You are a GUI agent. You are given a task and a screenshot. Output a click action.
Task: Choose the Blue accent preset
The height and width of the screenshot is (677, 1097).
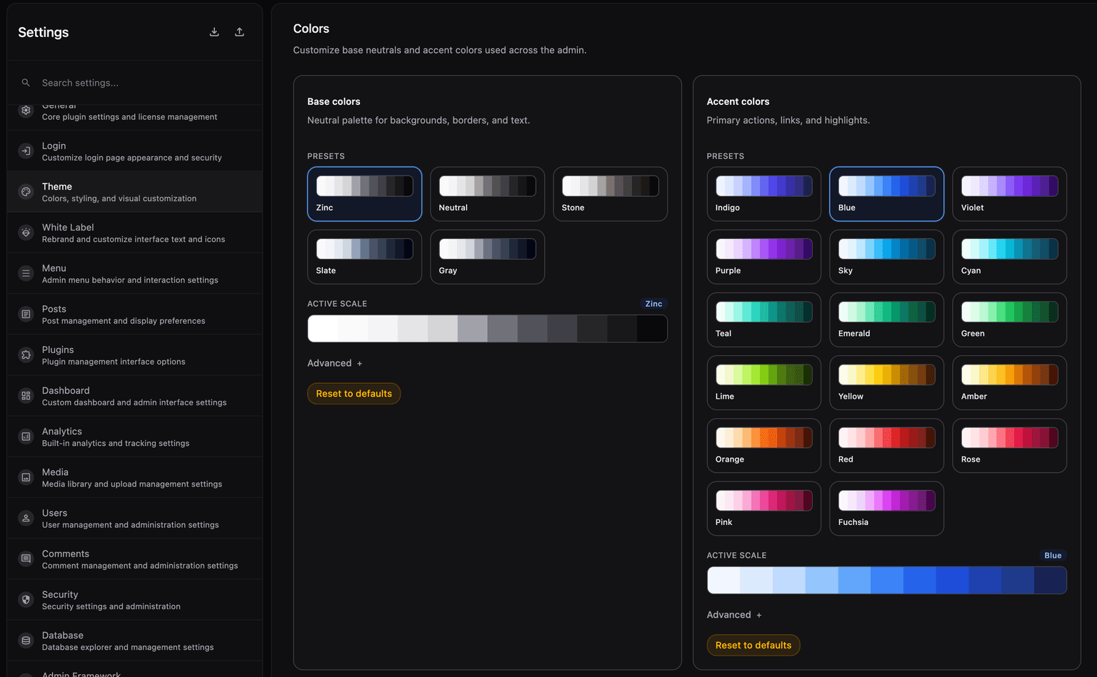pyautogui.click(x=886, y=194)
